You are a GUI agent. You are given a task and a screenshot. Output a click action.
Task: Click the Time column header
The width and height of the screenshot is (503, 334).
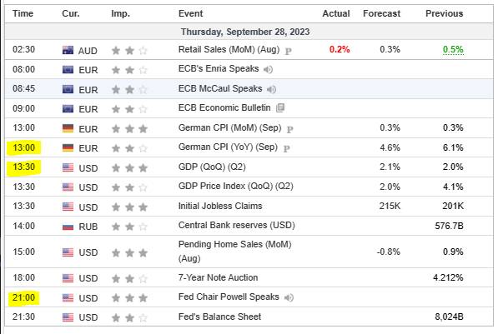[x=23, y=14]
